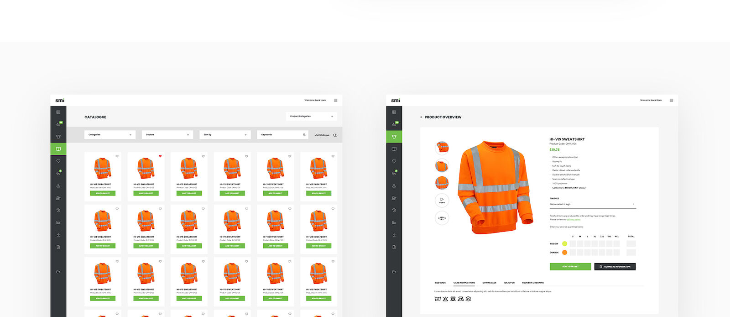The width and height of the screenshot is (730, 317).
Task: Play the product video from the thumbnail column
Action: click(x=442, y=200)
